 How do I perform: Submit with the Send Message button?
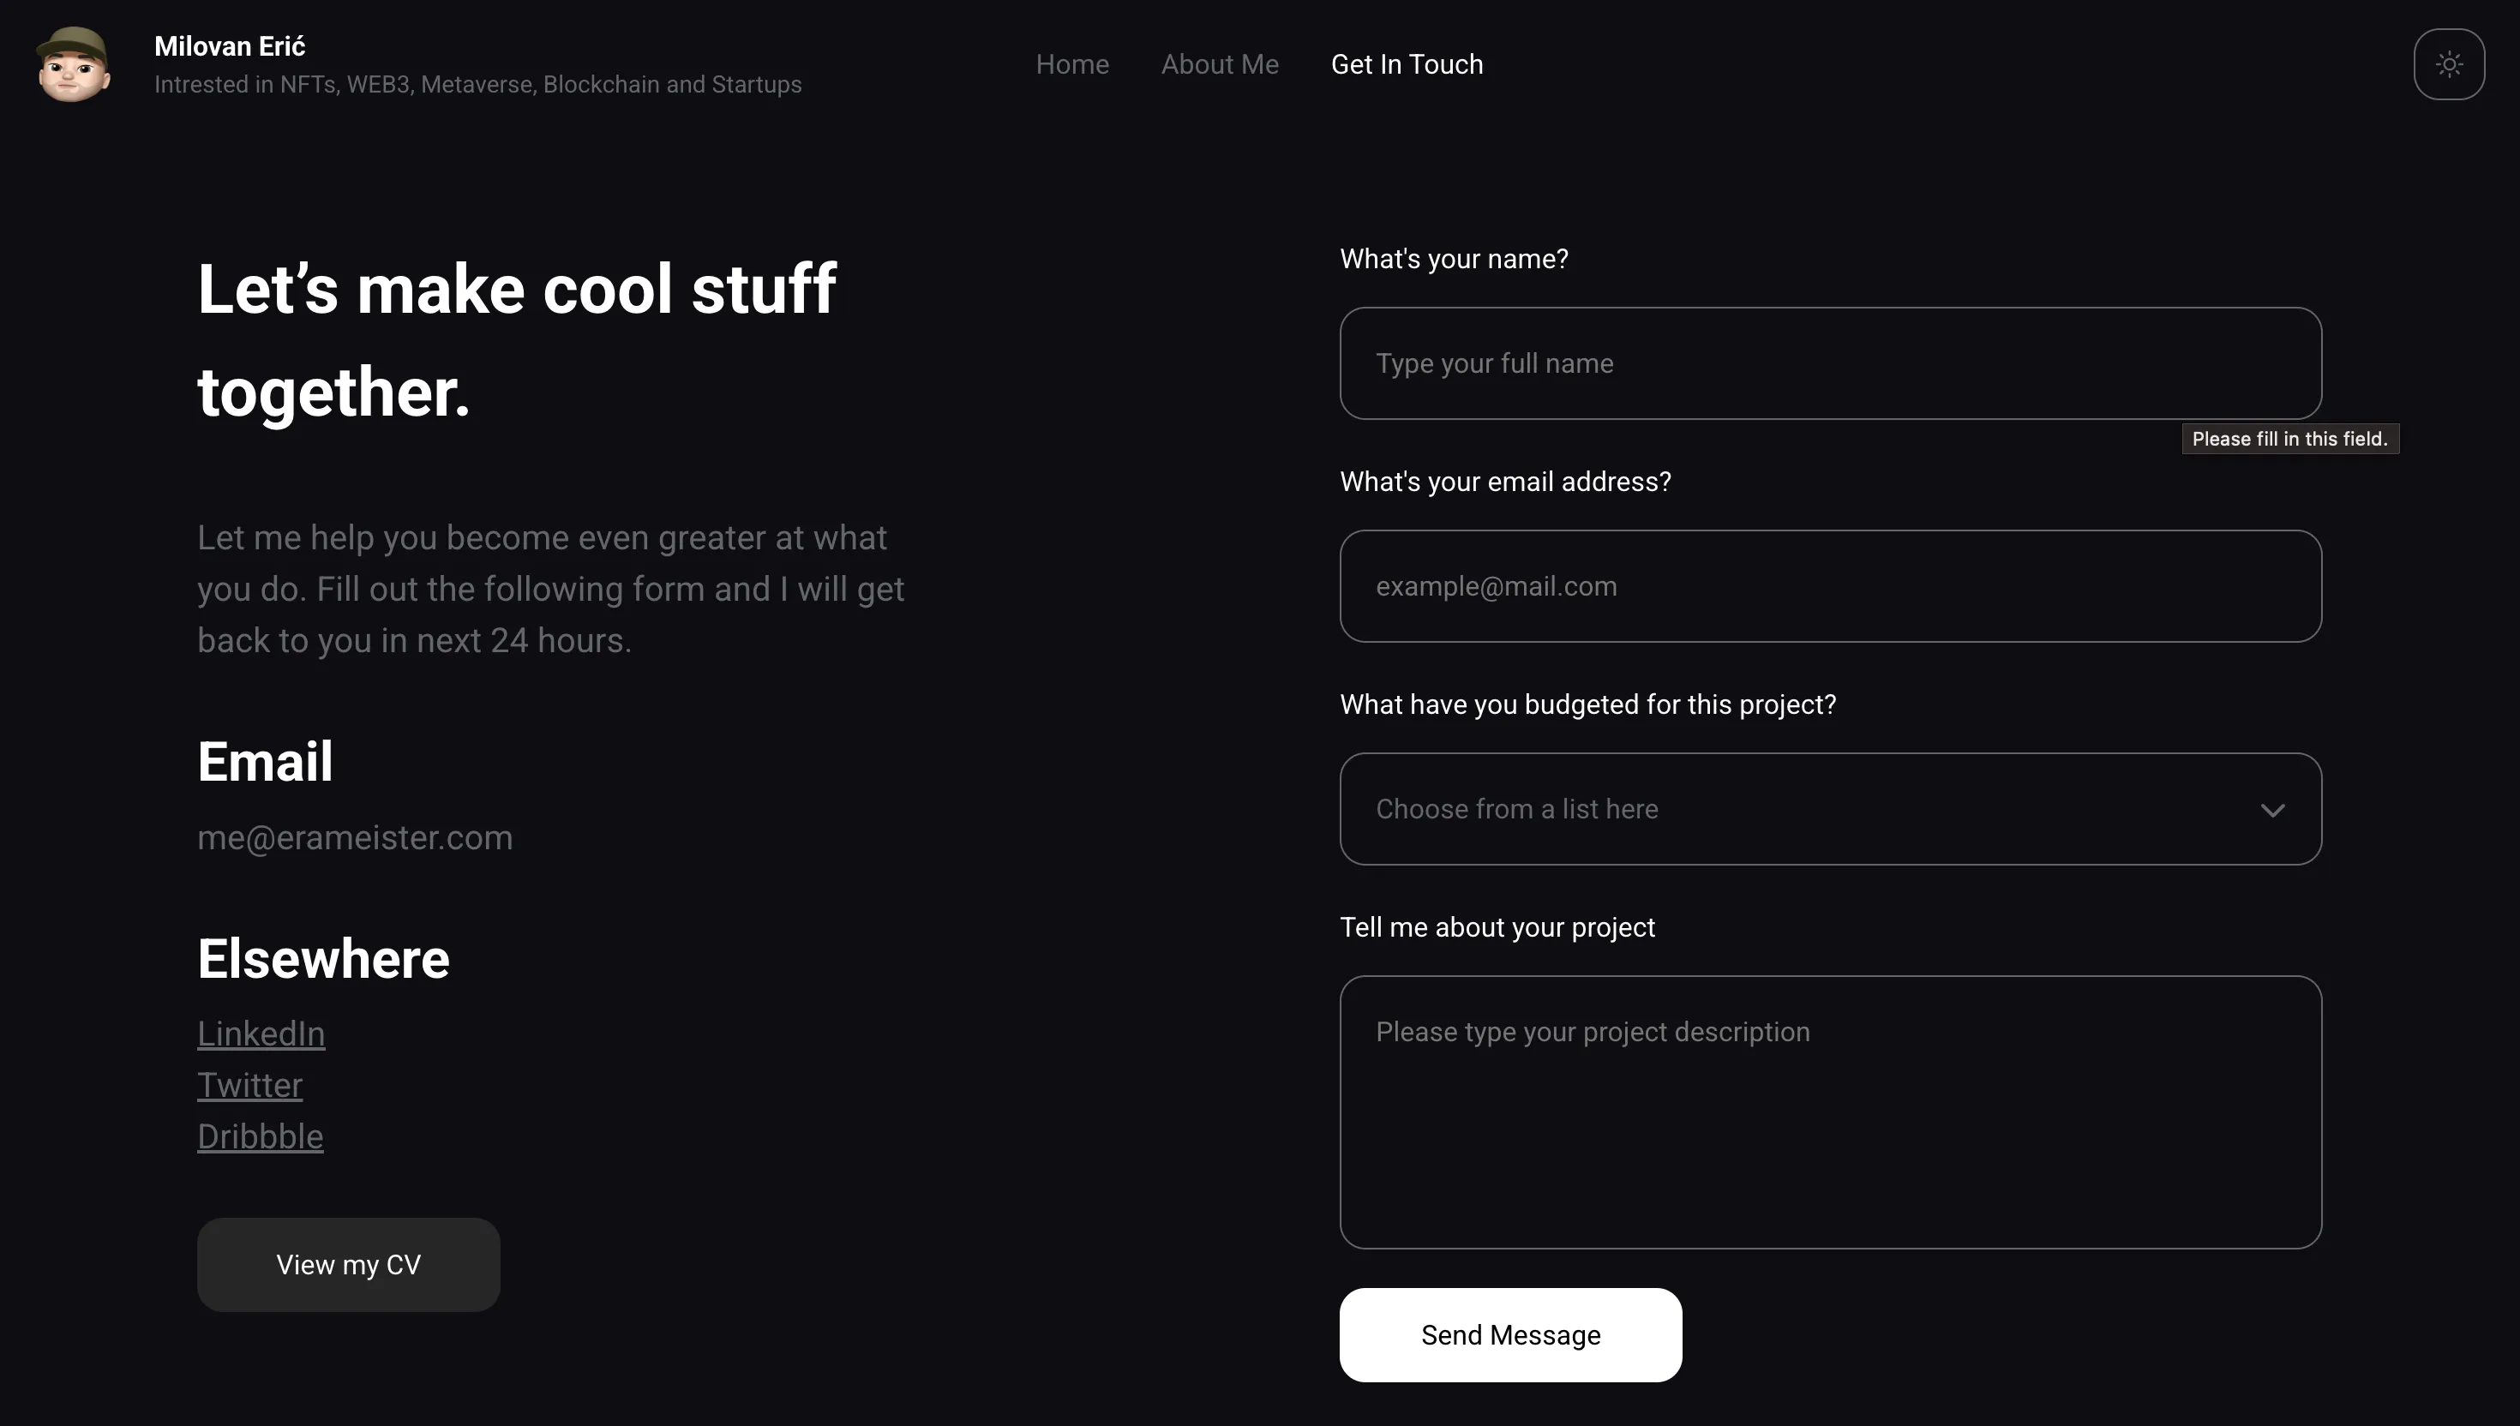tap(1510, 1335)
